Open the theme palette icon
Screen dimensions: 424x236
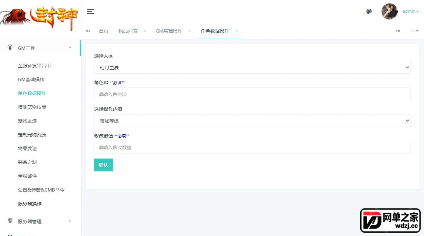[x=369, y=11]
